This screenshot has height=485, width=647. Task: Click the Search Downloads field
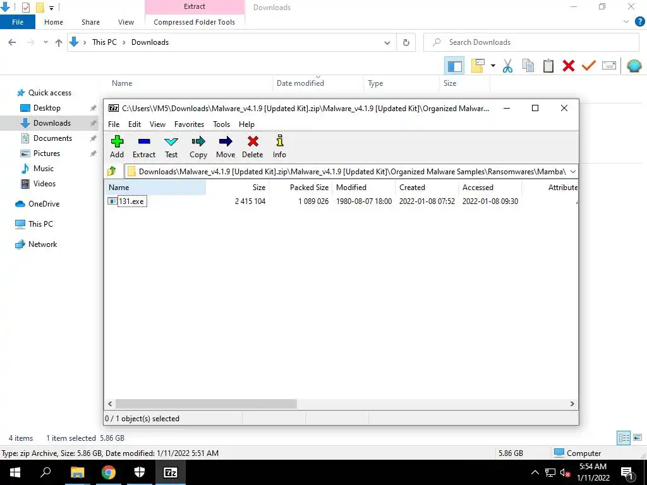pos(531,42)
